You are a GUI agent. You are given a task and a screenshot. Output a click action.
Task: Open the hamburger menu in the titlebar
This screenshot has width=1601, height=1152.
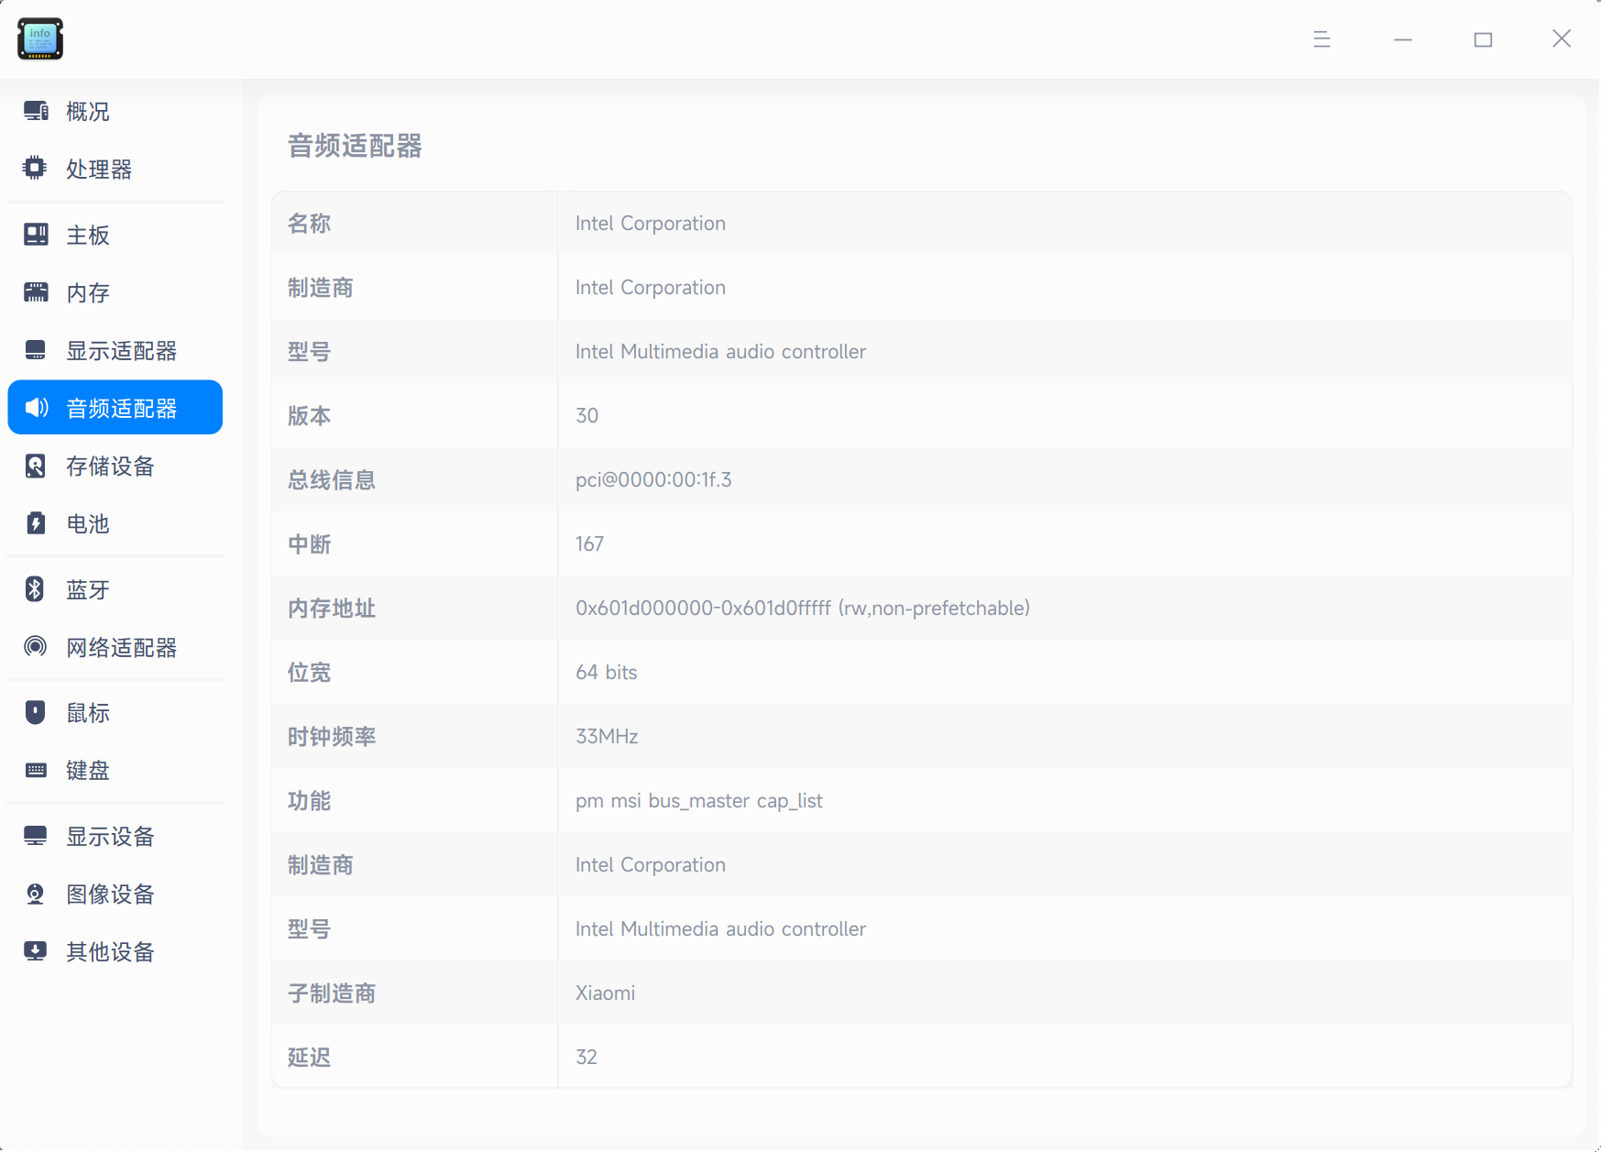point(1321,39)
